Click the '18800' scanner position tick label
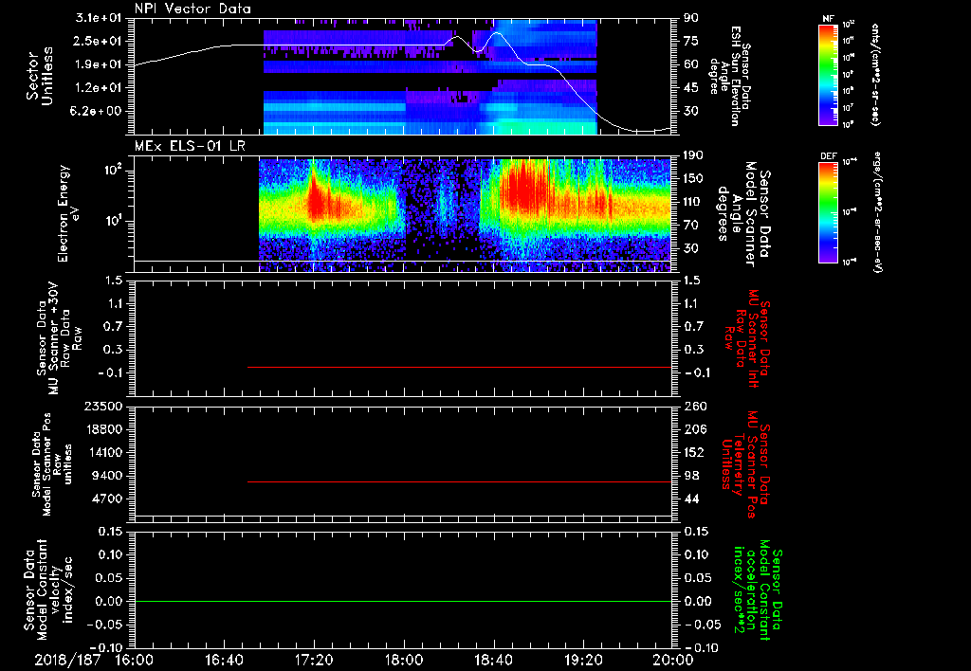The height and width of the screenshot is (671, 971). click(x=102, y=429)
